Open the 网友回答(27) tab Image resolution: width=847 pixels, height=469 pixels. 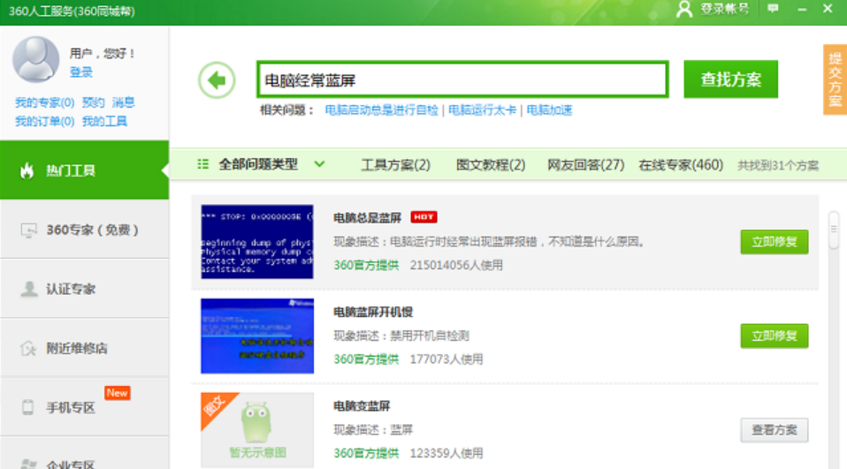pyautogui.click(x=585, y=165)
